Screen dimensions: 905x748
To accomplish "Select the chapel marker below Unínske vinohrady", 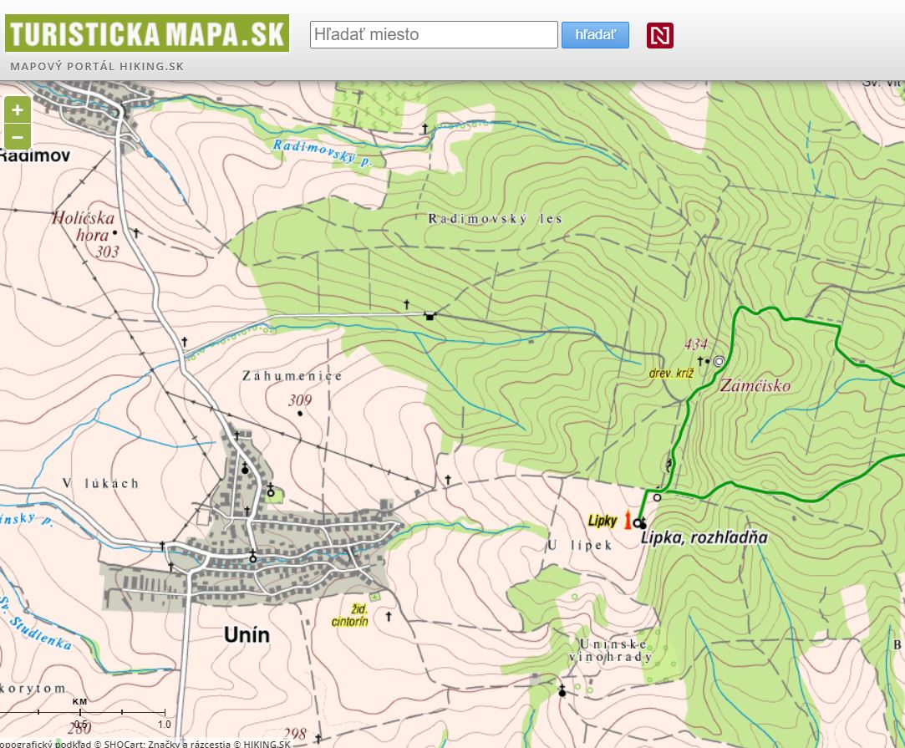I will (562, 690).
